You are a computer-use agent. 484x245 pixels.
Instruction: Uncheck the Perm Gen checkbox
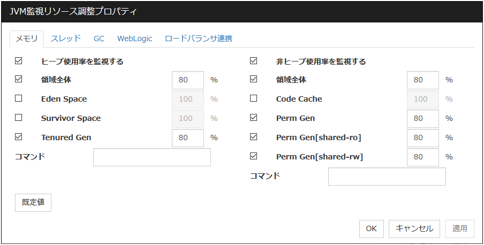click(x=254, y=118)
